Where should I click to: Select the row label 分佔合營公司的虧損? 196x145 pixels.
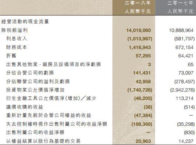tap(30, 73)
